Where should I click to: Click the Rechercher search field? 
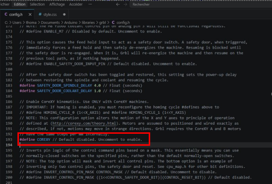(201, 4)
